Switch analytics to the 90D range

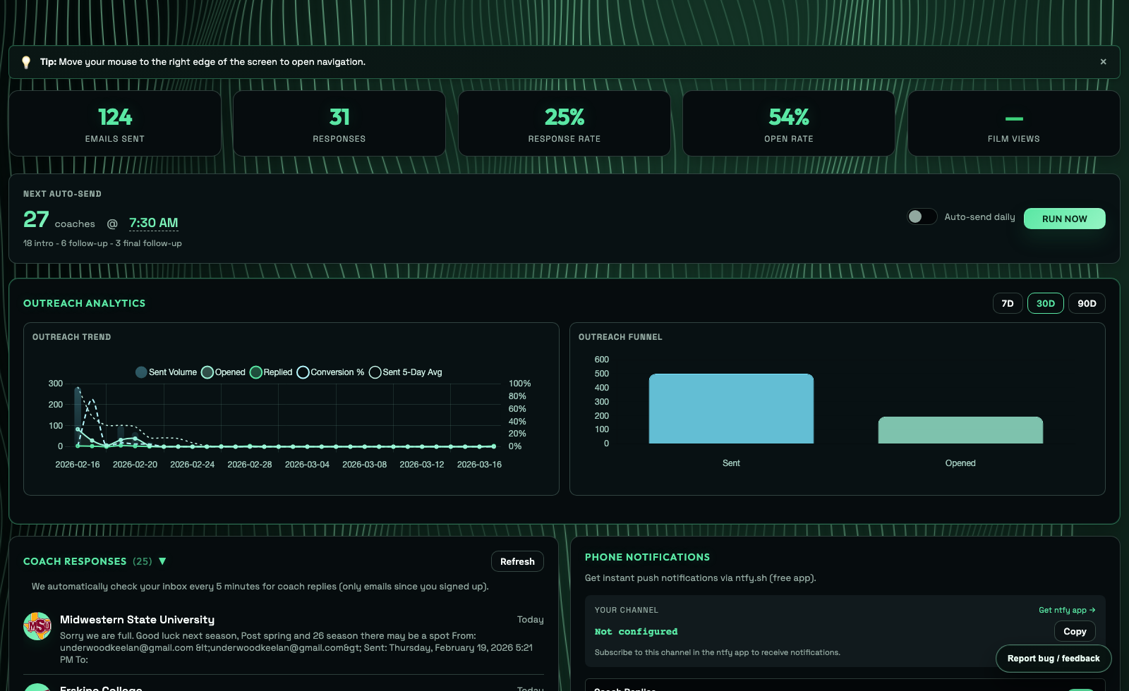[1087, 303]
